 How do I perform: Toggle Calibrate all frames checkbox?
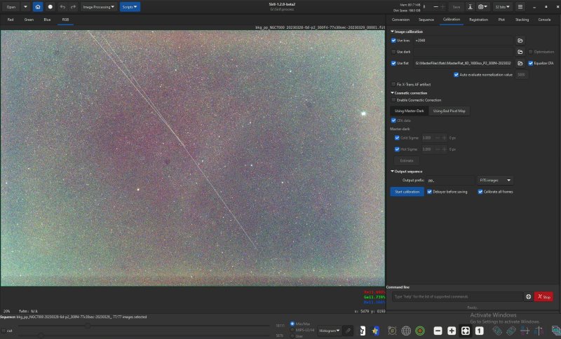tap(480, 192)
